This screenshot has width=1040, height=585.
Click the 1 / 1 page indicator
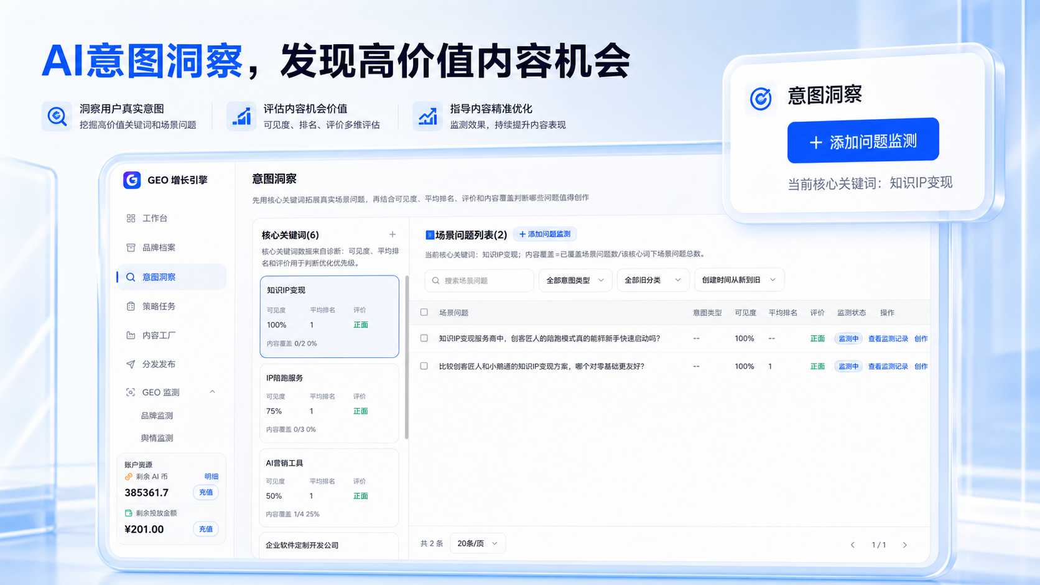[x=879, y=545]
